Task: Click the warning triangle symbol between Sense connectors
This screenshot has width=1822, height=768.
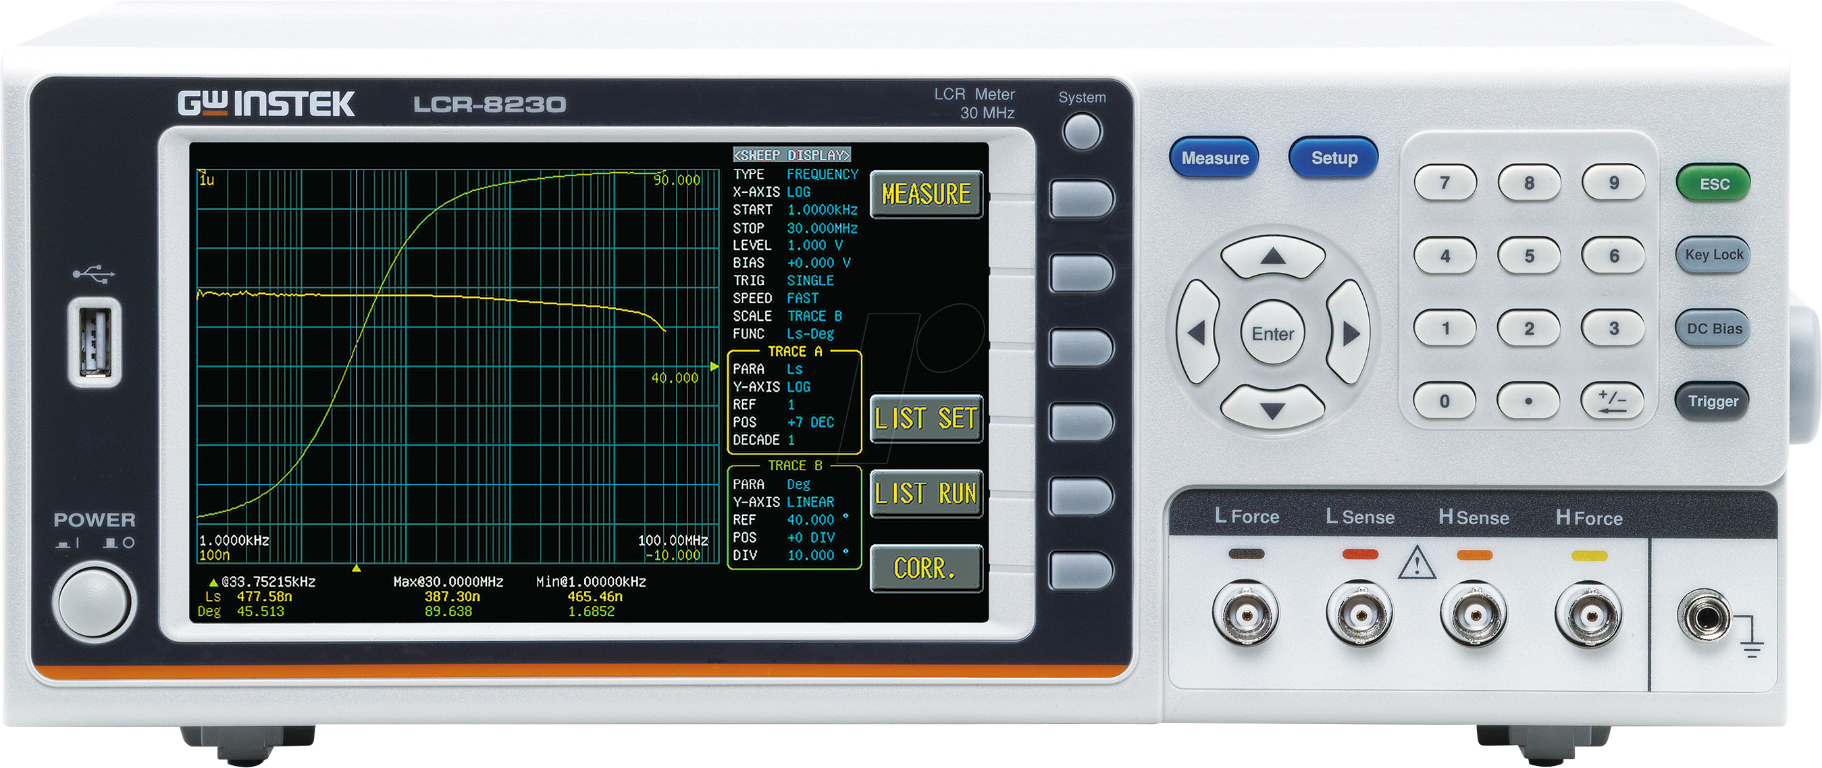Action: [1417, 563]
